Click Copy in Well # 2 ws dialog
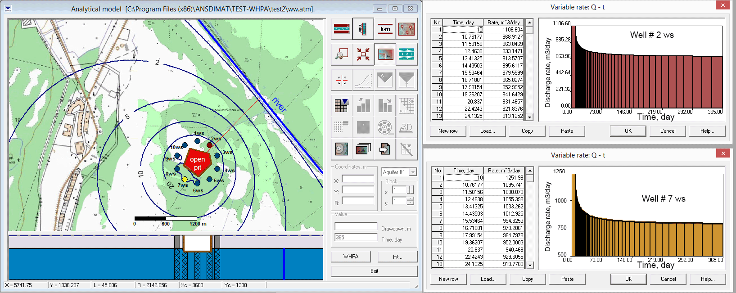Viewport: 736px width, 293px height. click(527, 131)
